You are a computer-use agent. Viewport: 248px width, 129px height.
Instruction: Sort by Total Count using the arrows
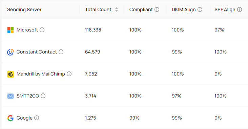(117, 9)
